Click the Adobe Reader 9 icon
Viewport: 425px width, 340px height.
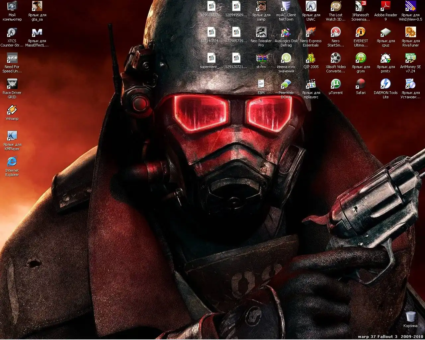385,7
